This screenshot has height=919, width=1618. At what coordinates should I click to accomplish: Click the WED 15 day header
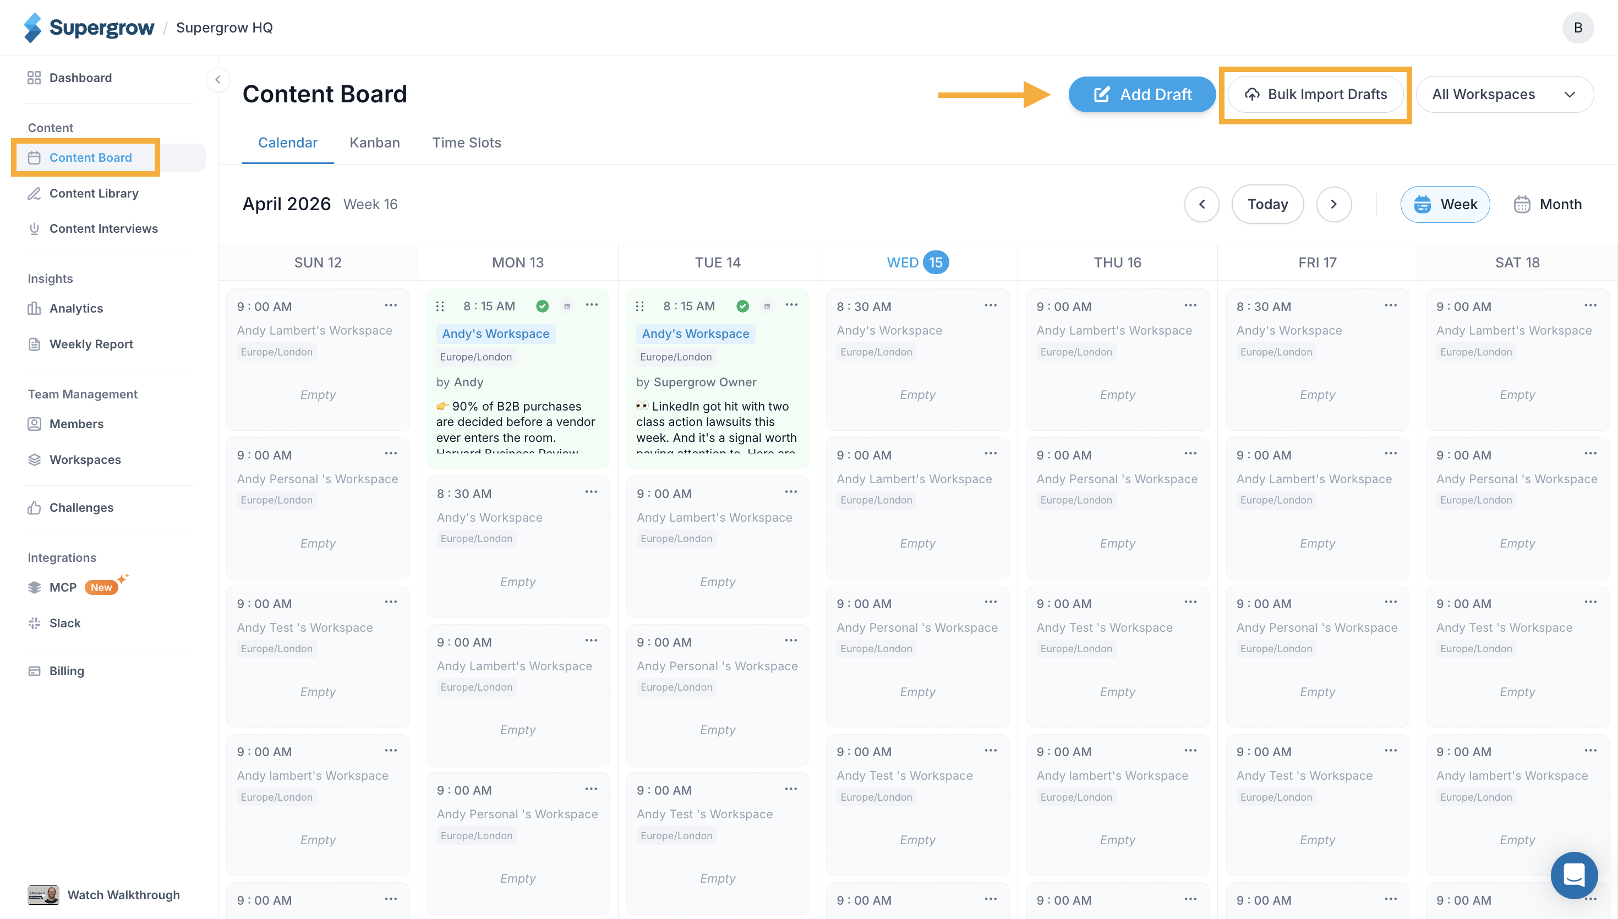coord(917,262)
